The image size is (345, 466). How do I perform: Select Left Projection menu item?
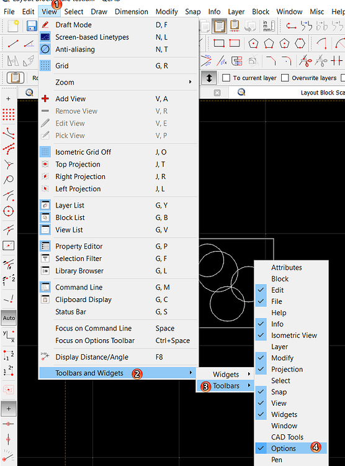click(119, 189)
